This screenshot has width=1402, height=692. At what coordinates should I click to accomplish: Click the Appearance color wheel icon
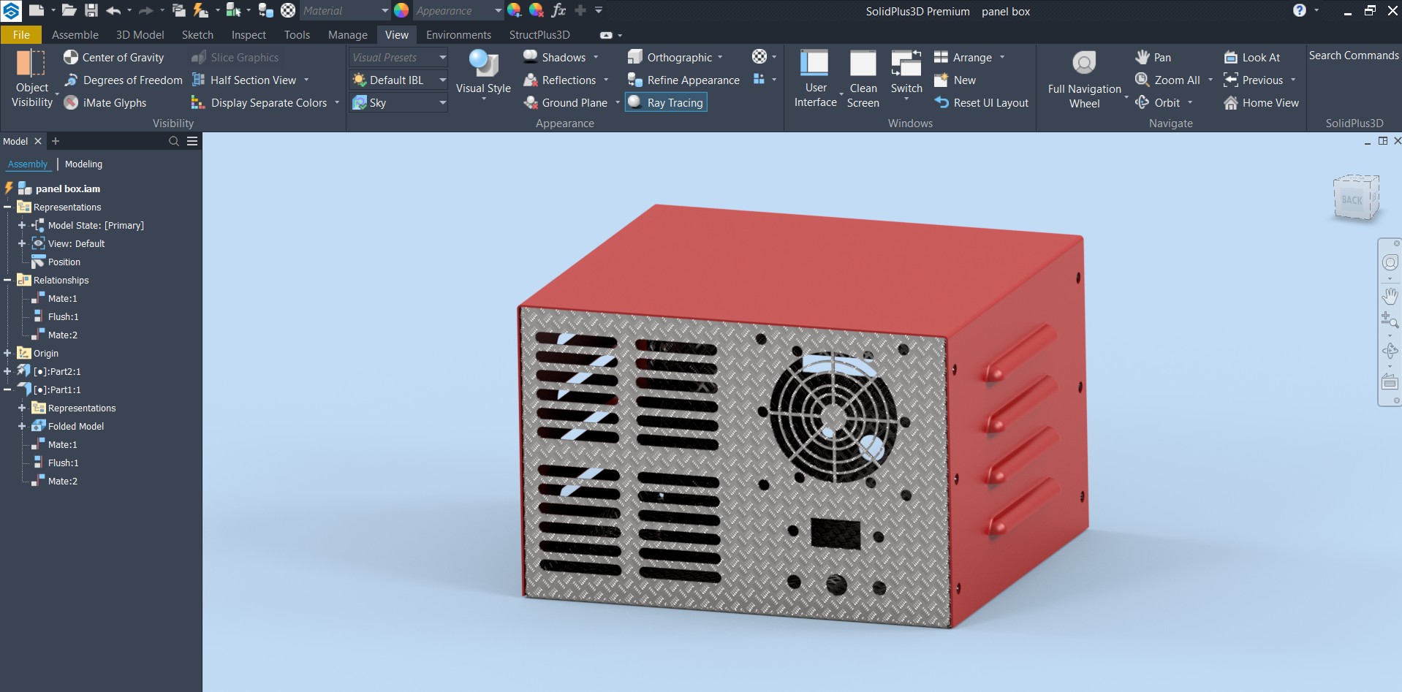(x=401, y=10)
